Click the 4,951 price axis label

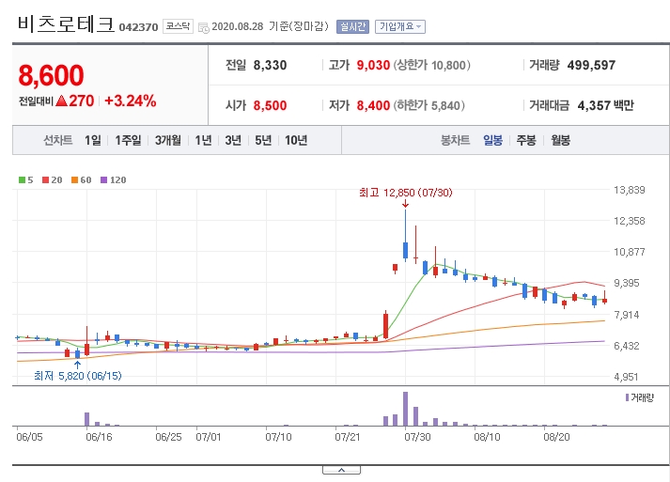click(627, 377)
